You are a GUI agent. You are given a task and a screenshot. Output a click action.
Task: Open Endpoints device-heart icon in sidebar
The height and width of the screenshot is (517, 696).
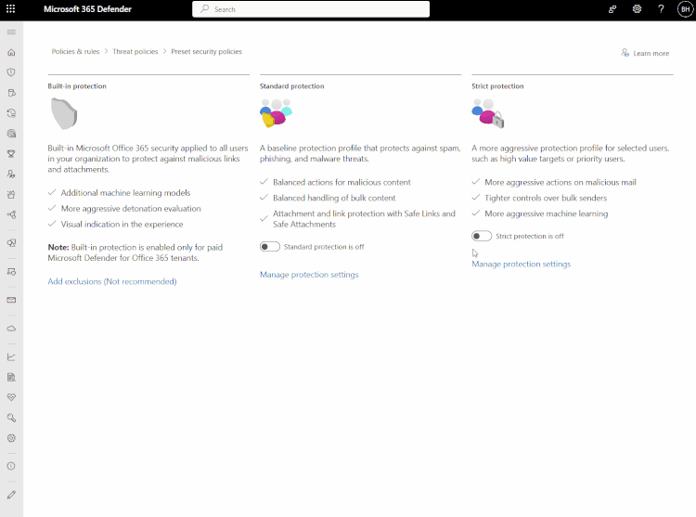[11, 272]
